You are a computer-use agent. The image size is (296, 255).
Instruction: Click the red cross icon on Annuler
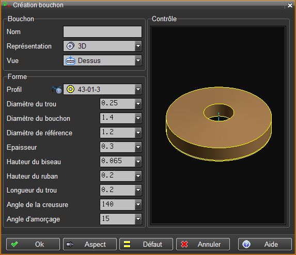[184, 244]
